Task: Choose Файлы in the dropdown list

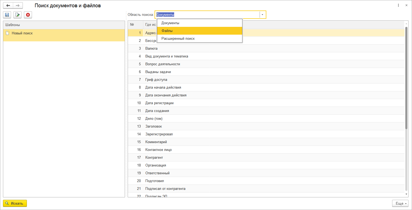Action: click(200, 31)
